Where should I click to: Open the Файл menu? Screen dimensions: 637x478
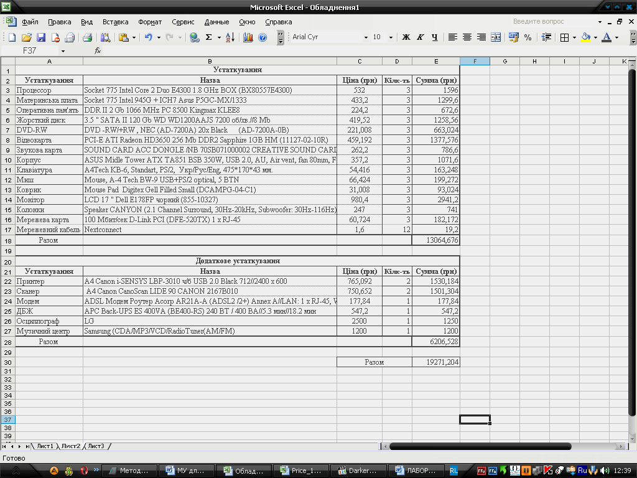tap(30, 22)
